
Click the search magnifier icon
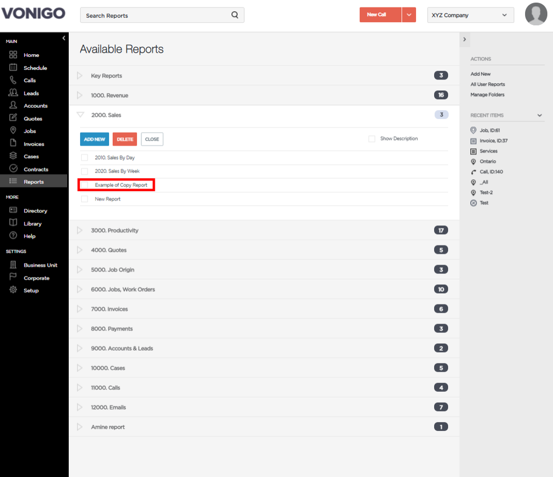tap(234, 15)
